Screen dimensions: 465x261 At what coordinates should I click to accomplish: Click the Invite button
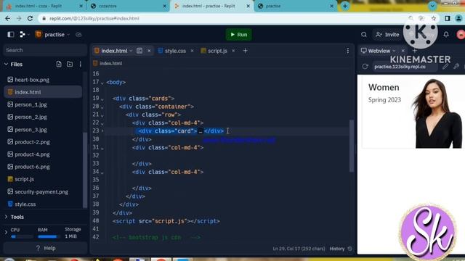point(387,35)
